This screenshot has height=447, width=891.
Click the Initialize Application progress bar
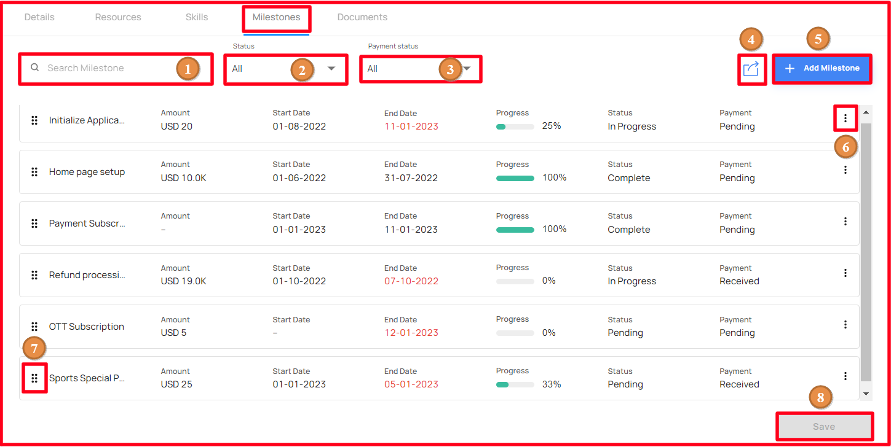pyautogui.click(x=515, y=126)
